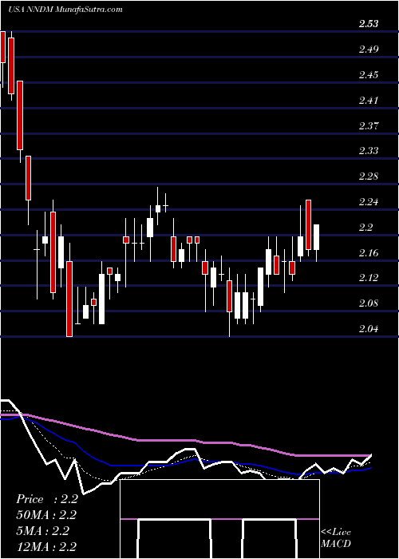
Task: Click the 2.49 price axis label
Action: pyautogui.click(x=369, y=50)
